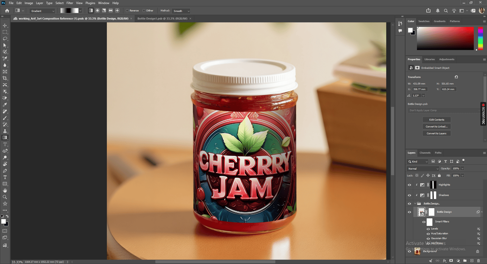The height and width of the screenshot is (264, 487).
Task: Open the Filter menu
Action: [x=70, y=3]
